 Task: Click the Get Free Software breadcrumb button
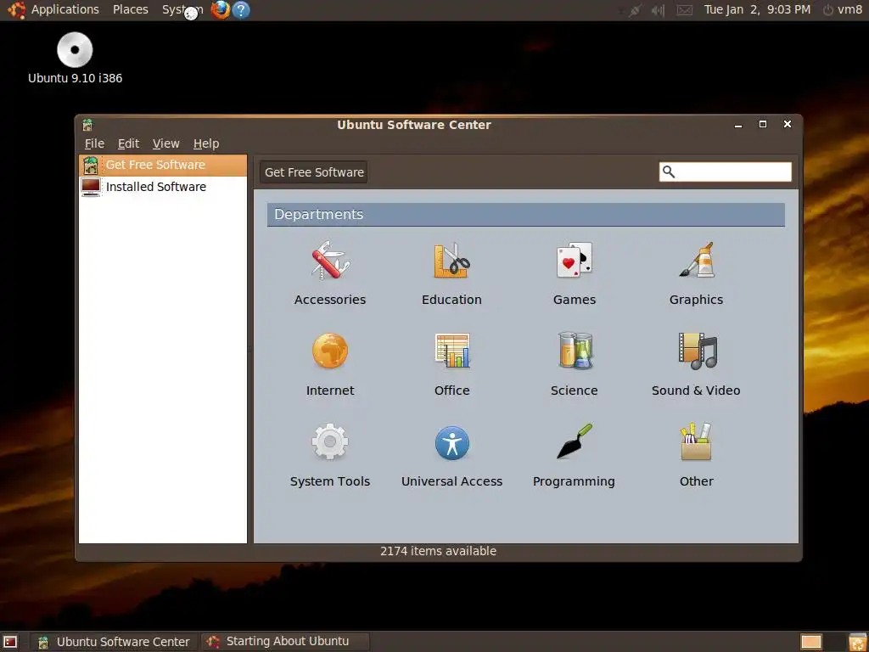[314, 172]
